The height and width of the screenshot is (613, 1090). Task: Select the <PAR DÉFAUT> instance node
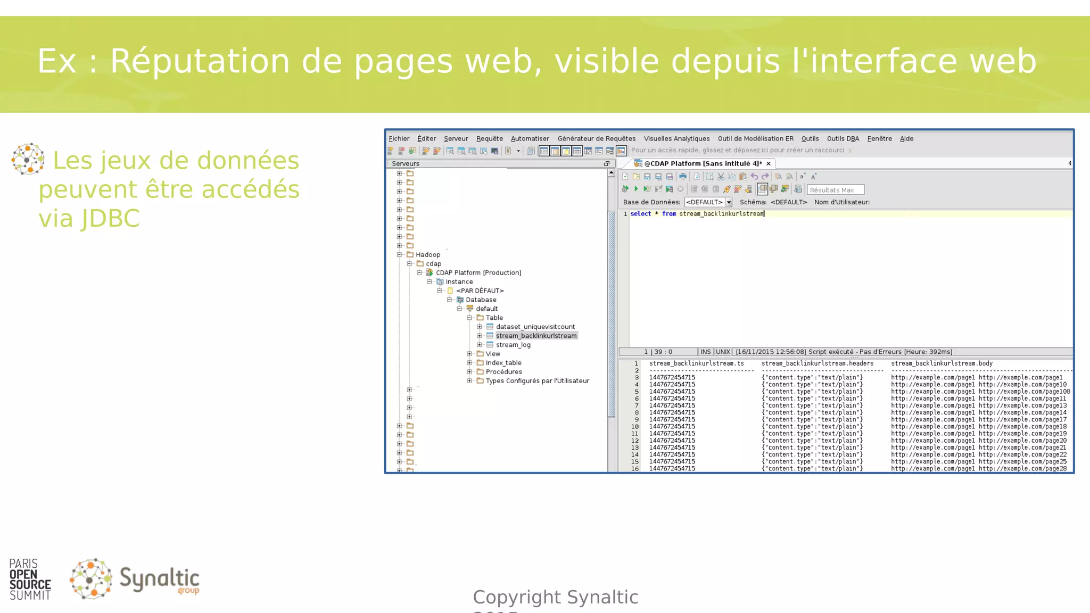pos(480,291)
